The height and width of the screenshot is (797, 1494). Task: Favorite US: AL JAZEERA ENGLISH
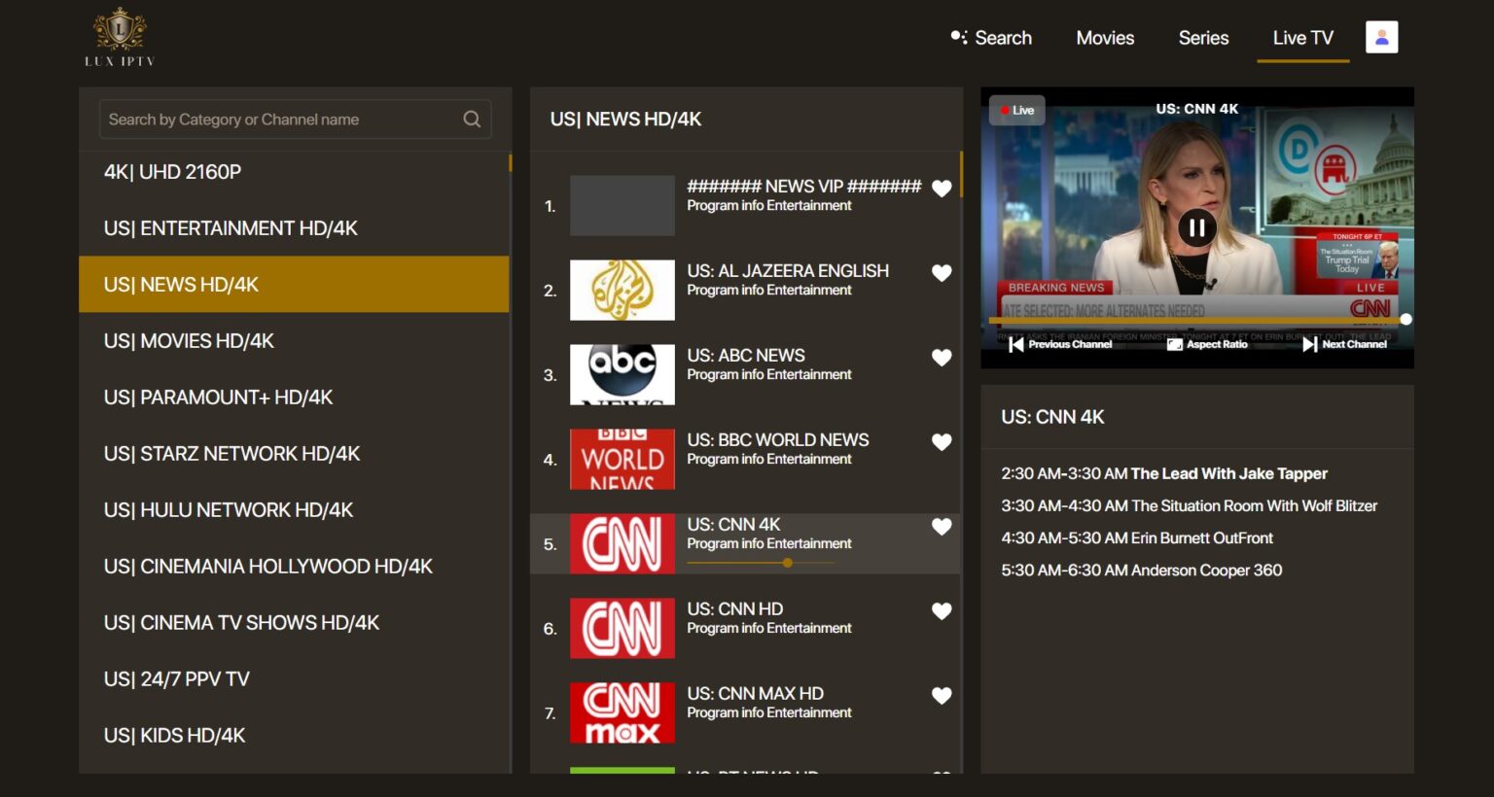tap(942, 273)
